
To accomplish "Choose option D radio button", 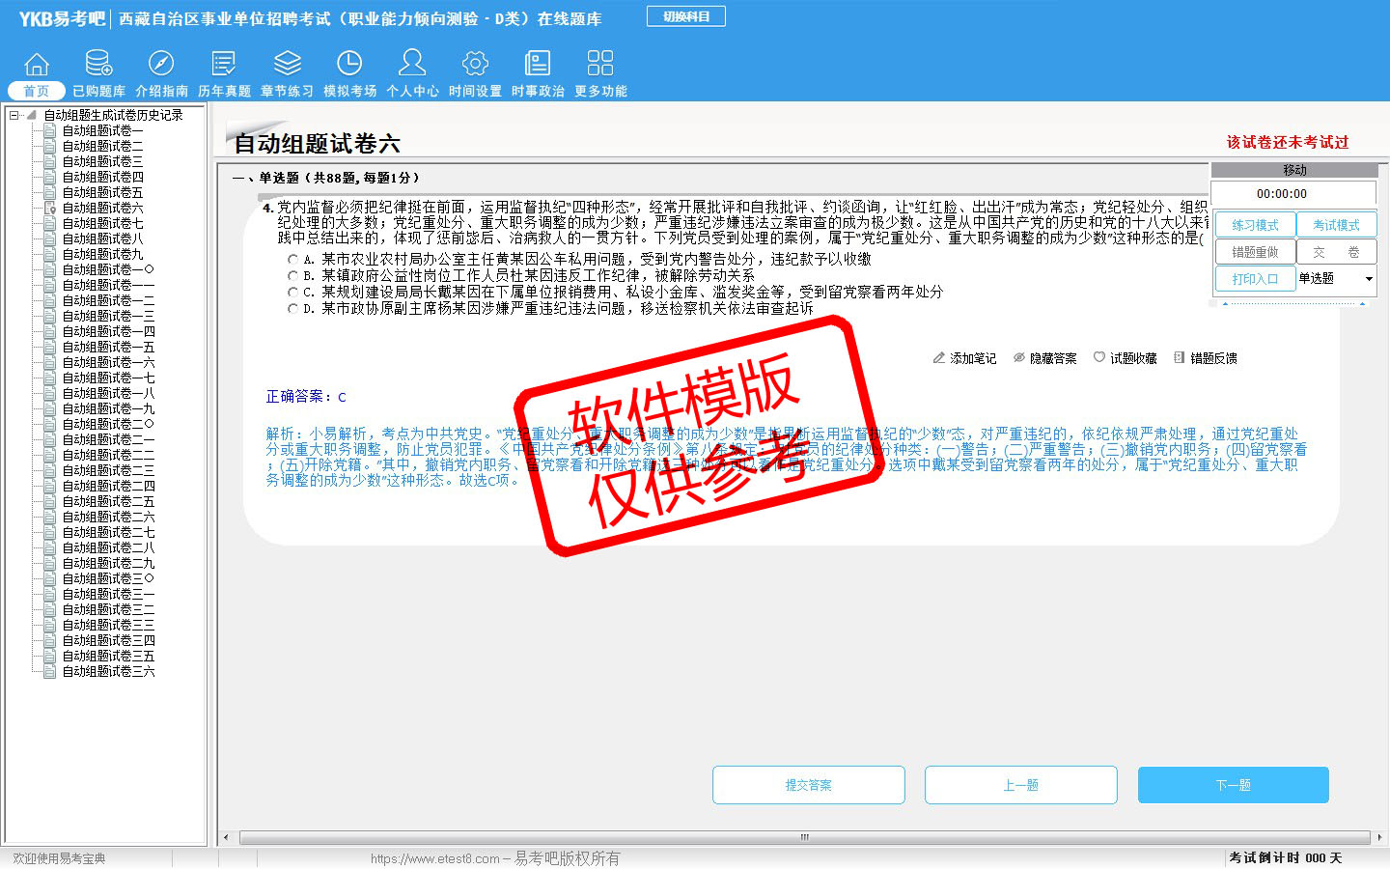I will pos(293,309).
